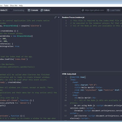Click the loadFile('index.html') line

(x=14, y=59)
